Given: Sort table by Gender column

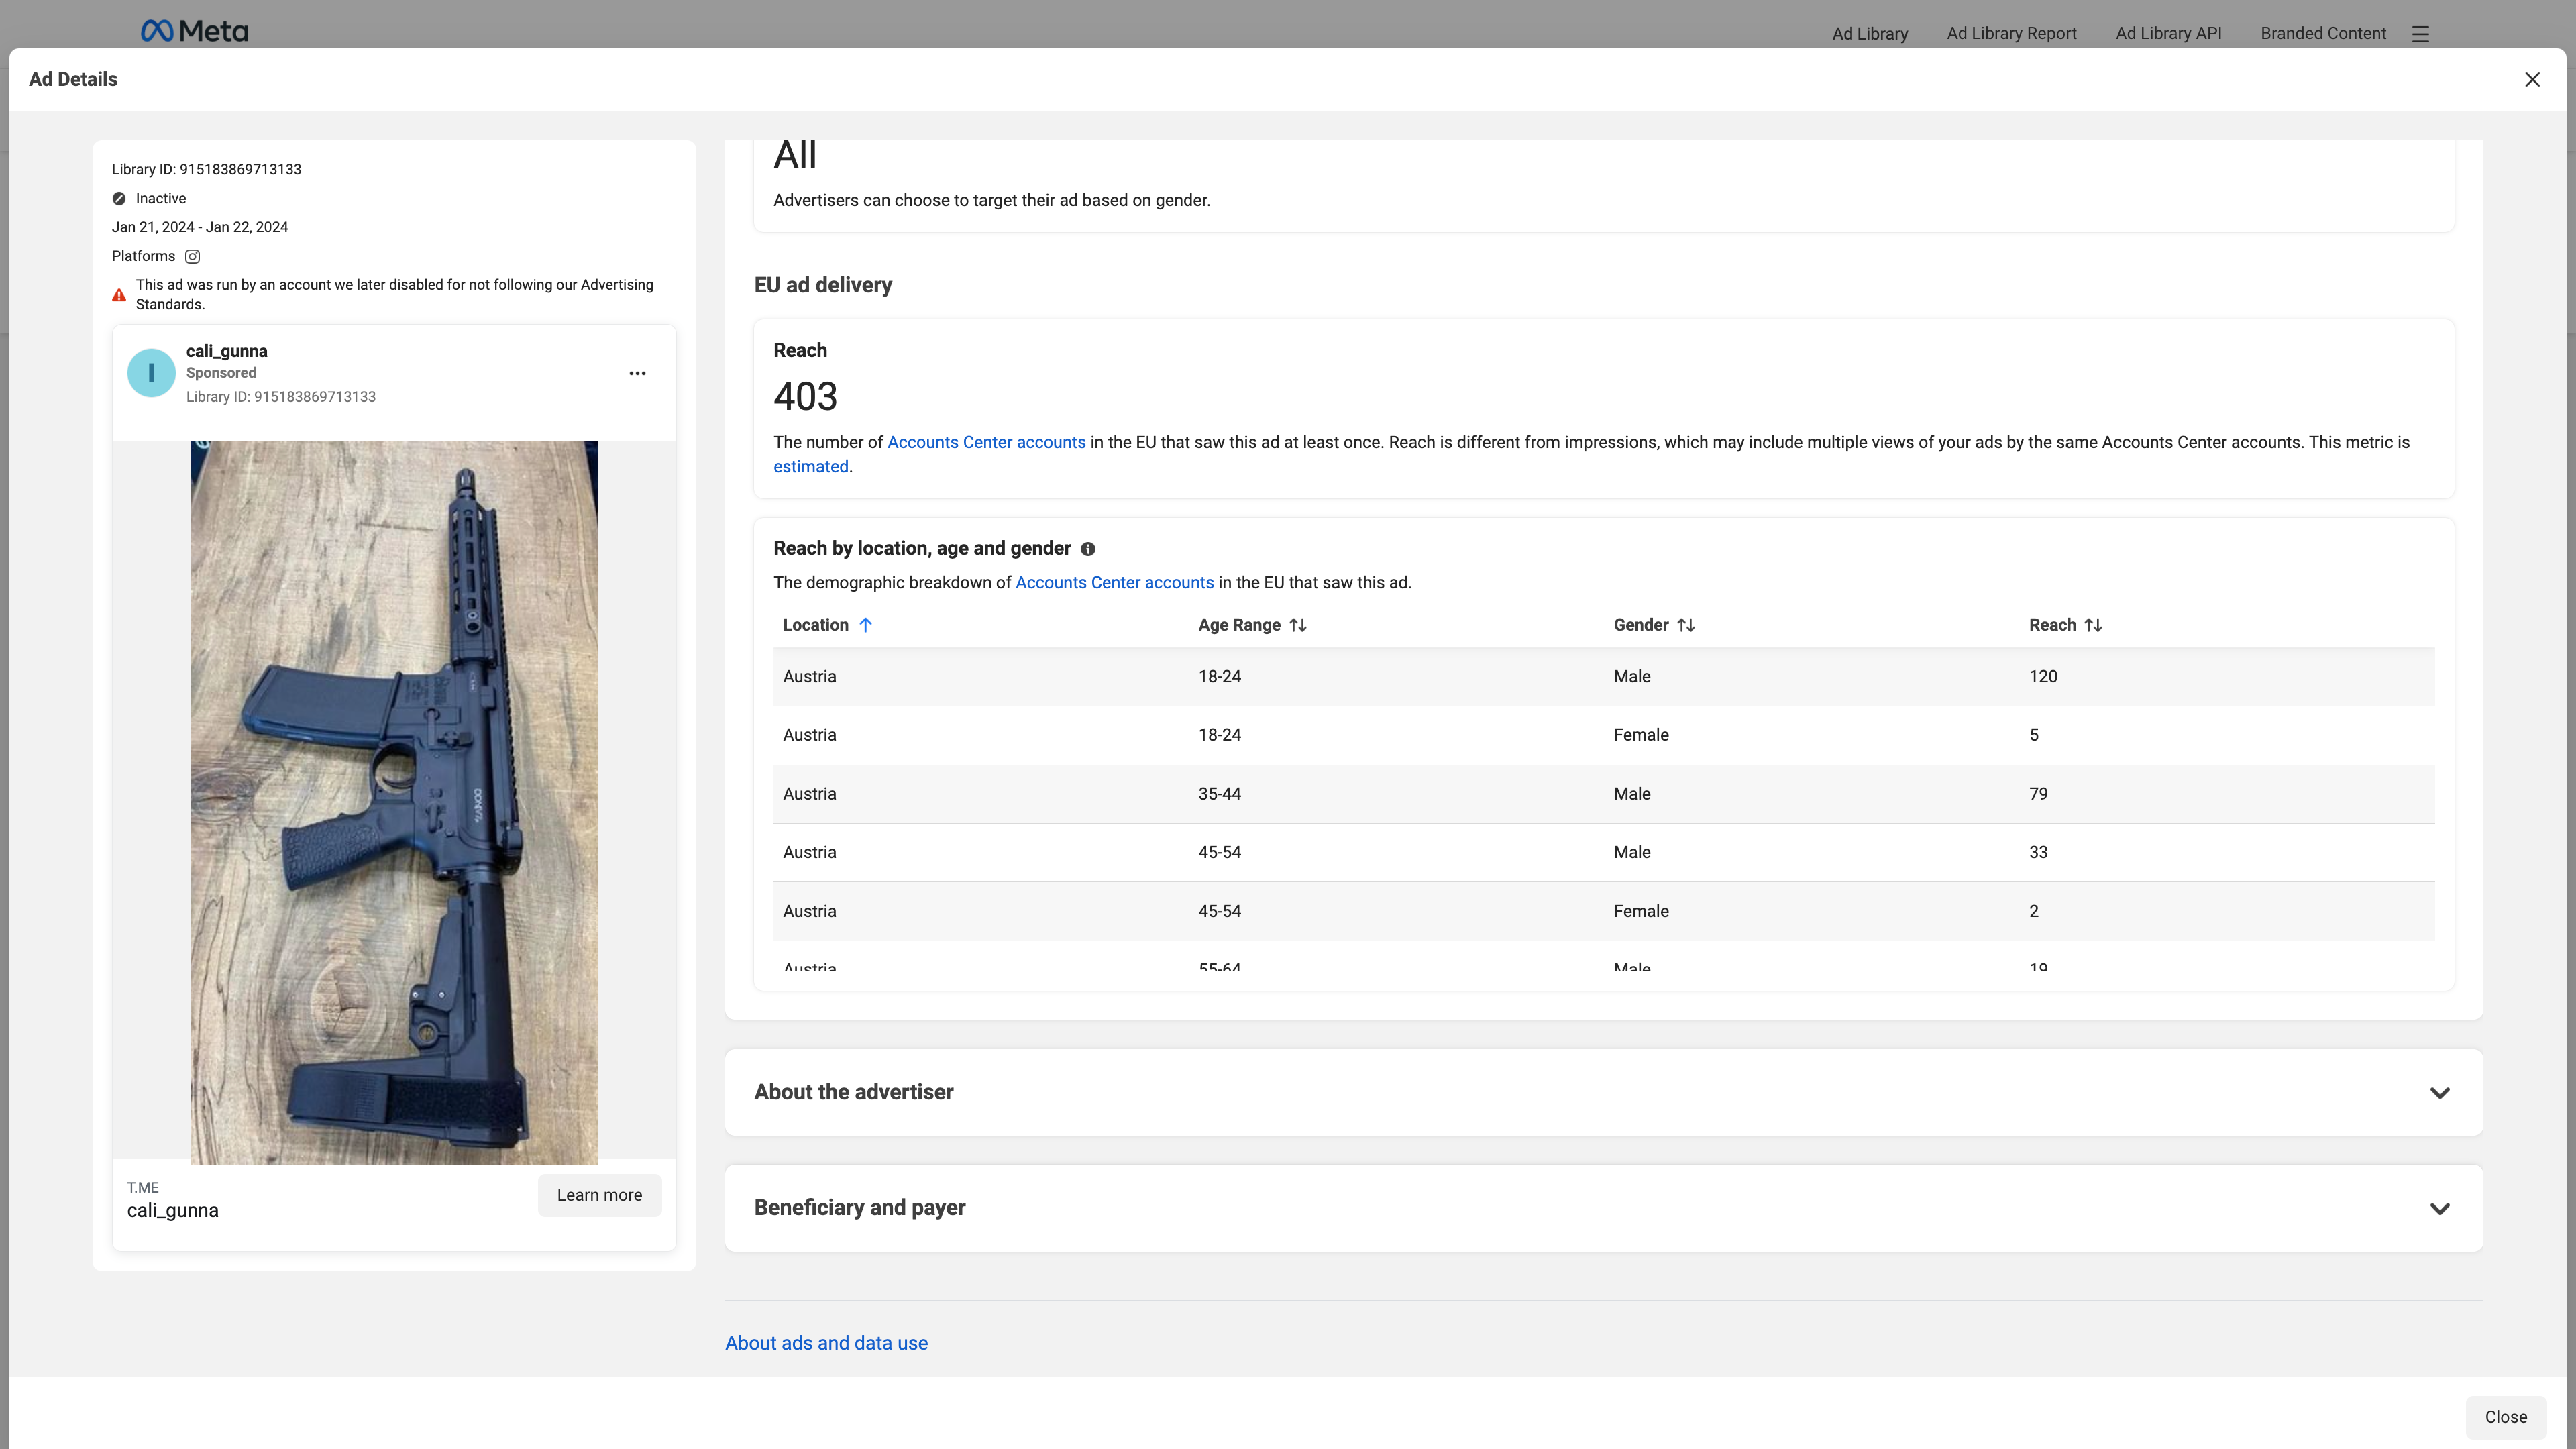Looking at the screenshot, I should pos(1686,625).
